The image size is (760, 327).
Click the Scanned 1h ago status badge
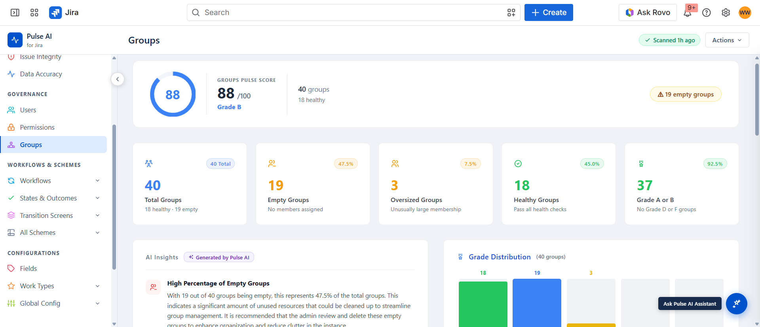tap(670, 40)
